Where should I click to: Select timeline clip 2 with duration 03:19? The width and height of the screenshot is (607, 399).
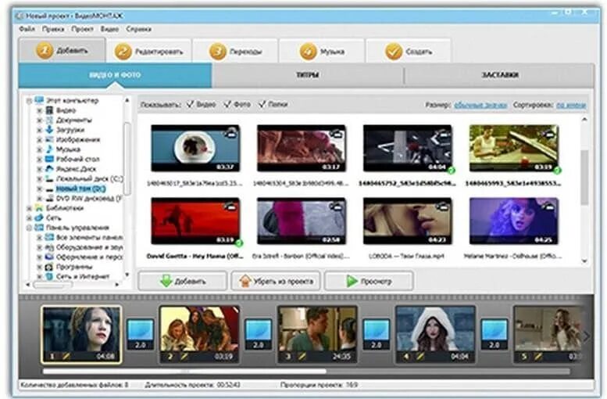199,335
